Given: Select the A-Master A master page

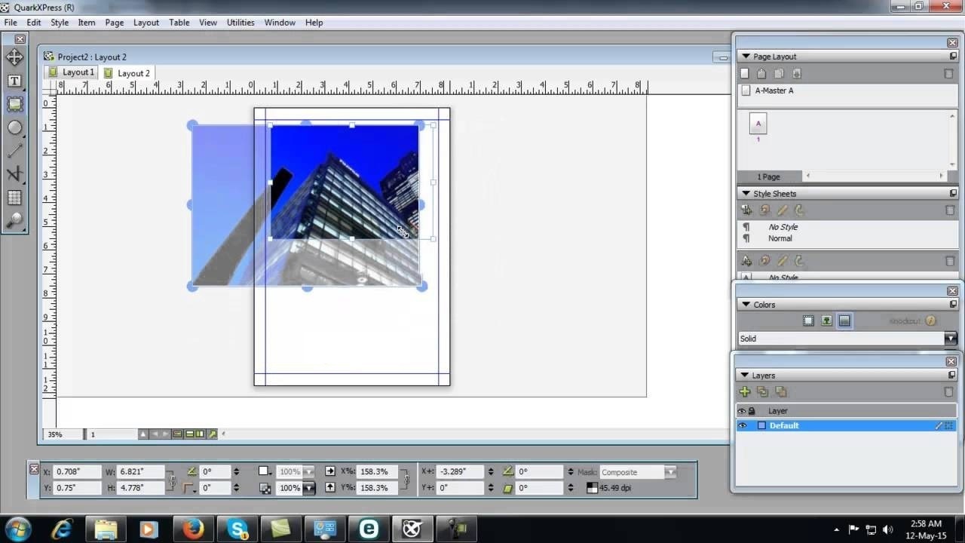Looking at the screenshot, I should [774, 90].
